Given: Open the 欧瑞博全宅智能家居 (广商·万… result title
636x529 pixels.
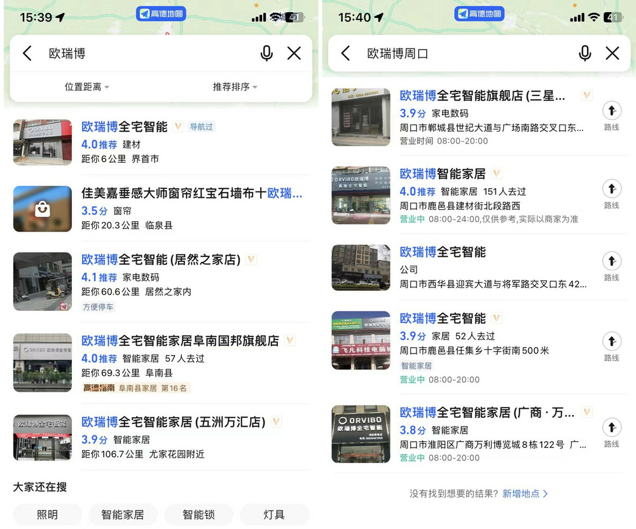Looking at the screenshot, I should 487,413.
